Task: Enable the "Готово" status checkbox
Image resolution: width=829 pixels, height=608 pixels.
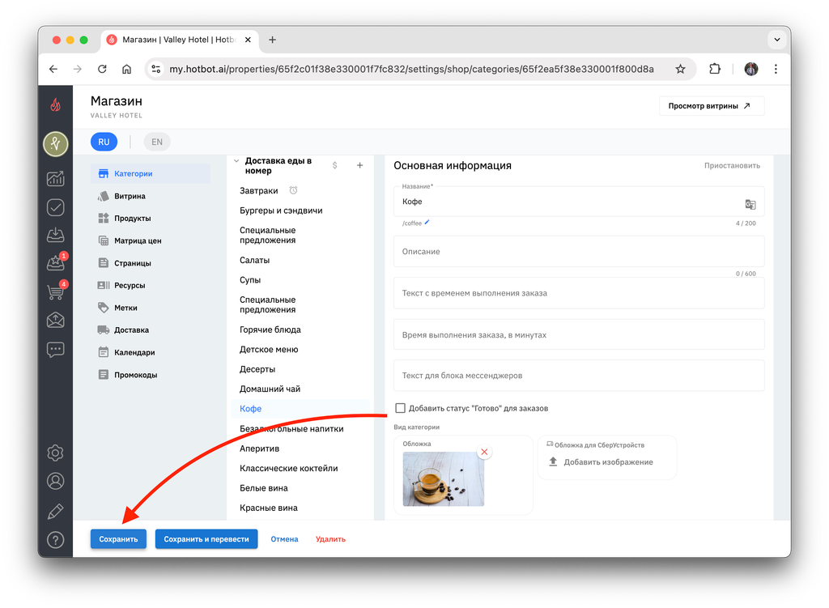Action: [x=400, y=408]
